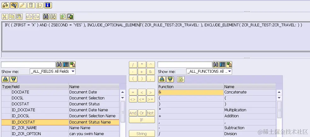This screenshot has height=137, width=310.
Task: Click the fields search input box
Action: 28,65
